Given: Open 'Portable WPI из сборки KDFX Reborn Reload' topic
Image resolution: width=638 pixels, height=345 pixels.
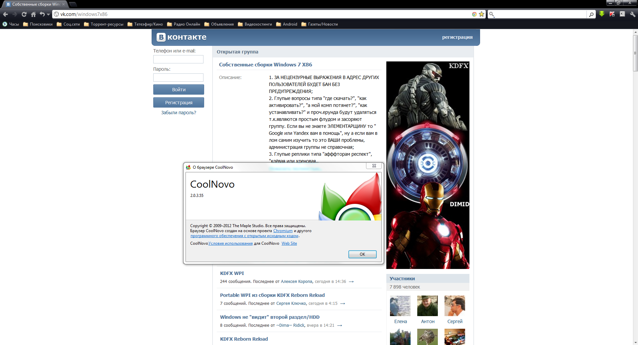Looking at the screenshot, I should tap(272, 295).
